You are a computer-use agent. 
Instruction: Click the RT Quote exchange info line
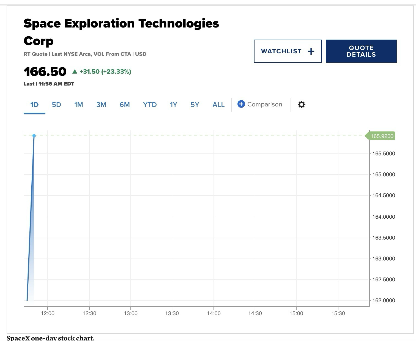tap(85, 54)
